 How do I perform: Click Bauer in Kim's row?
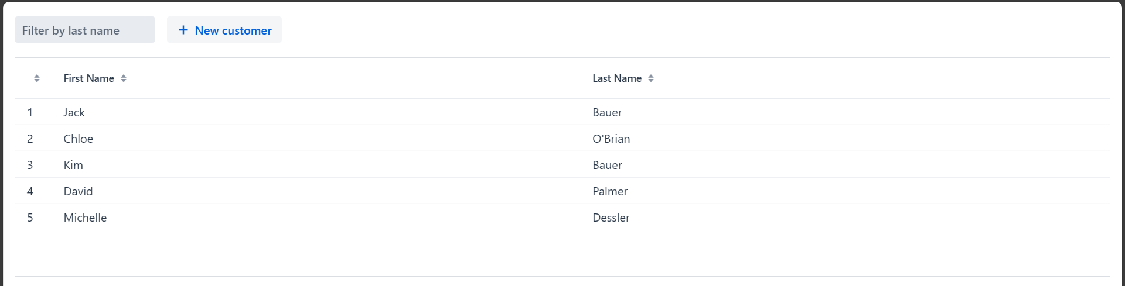tap(607, 165)
